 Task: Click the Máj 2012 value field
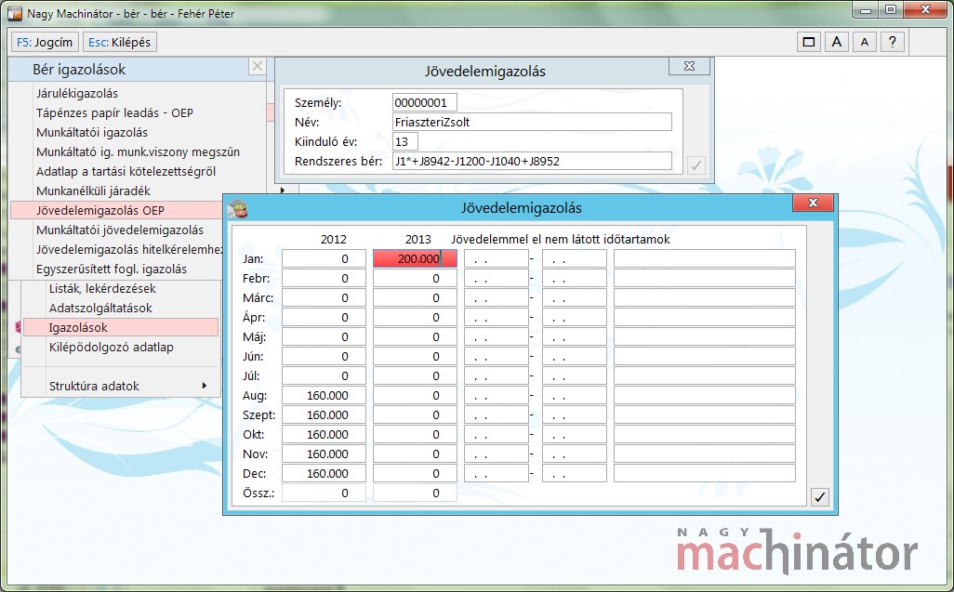click(x=324, y=336)
